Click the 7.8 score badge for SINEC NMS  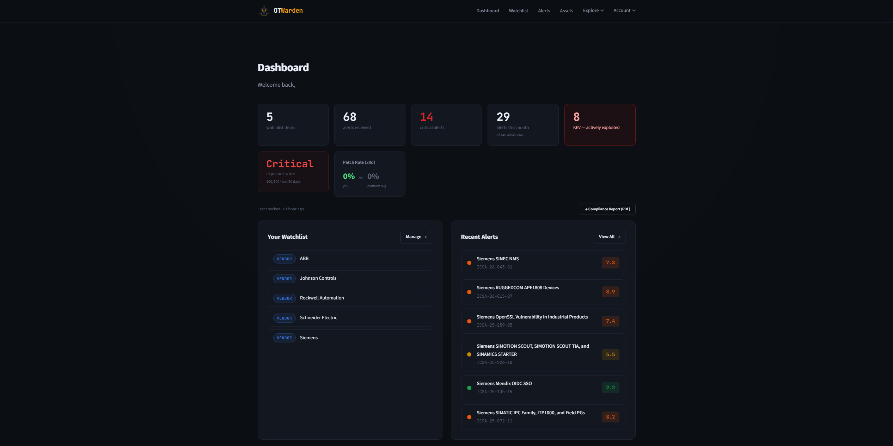click(x=610, y=263)
